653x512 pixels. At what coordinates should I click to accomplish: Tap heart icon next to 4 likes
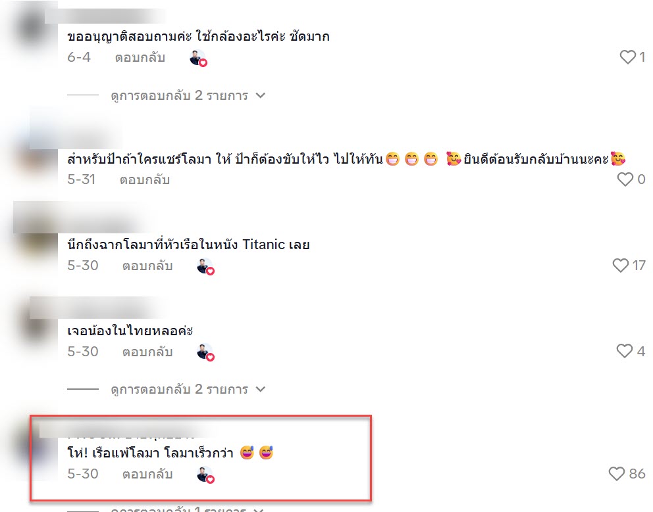(x=624, y=351)
